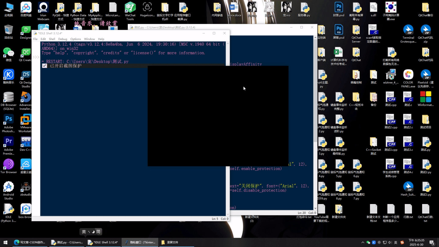Uncheck the 已开启截图保护 checkbox
Image resolution: width=439 pixels, height=247 pixels.
tap(44, 65)
